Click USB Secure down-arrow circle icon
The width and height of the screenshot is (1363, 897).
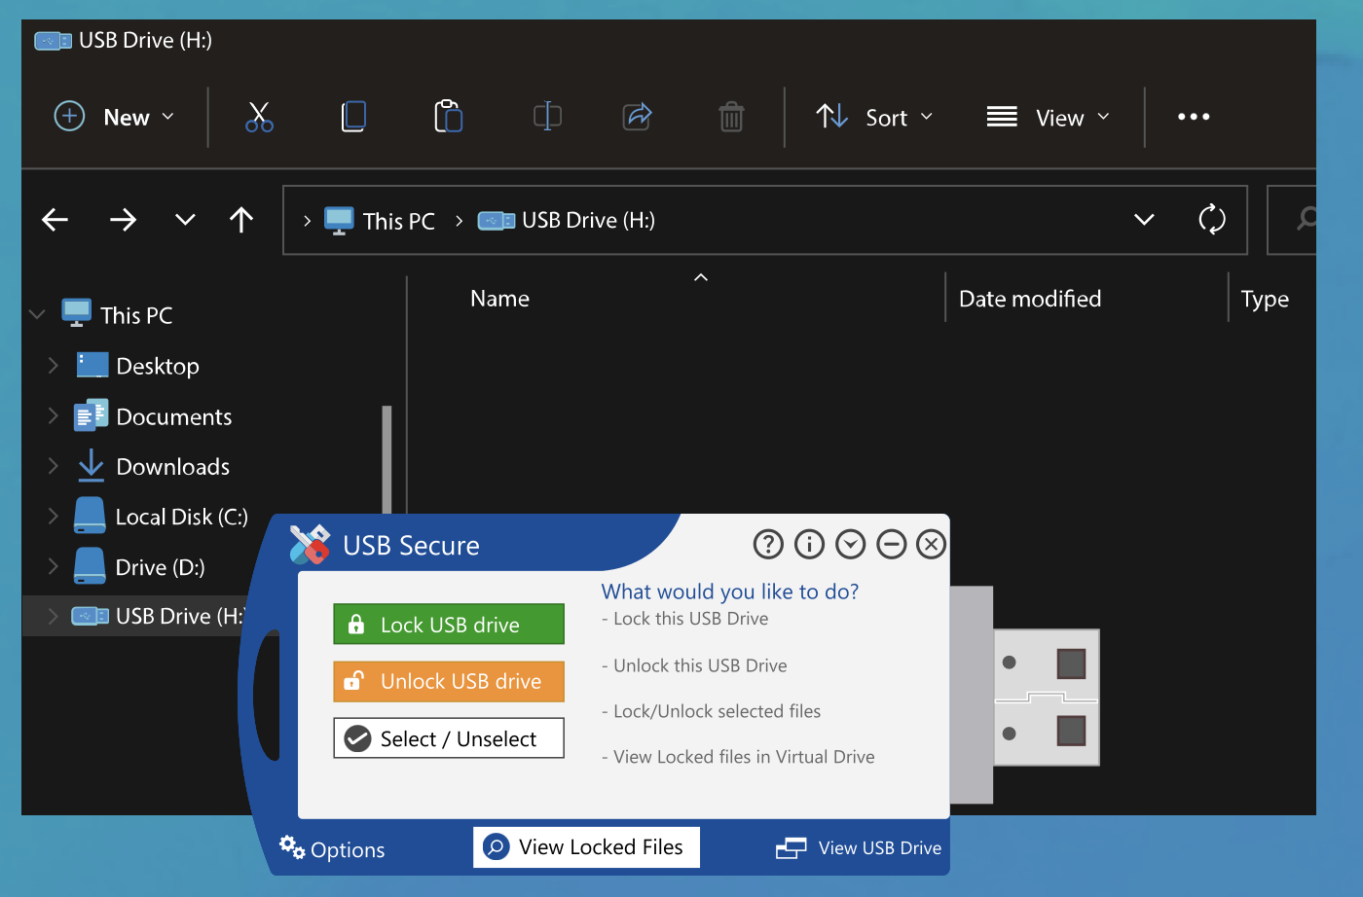(850, 544)
